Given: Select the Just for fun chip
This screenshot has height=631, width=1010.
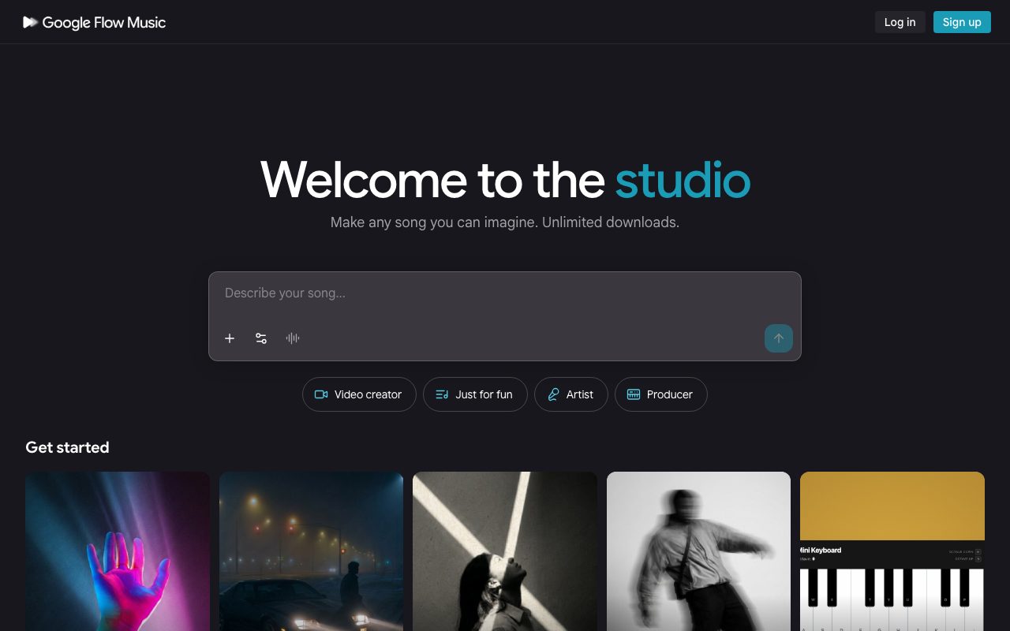Looking at the screenshot, I should click(475, 394).
